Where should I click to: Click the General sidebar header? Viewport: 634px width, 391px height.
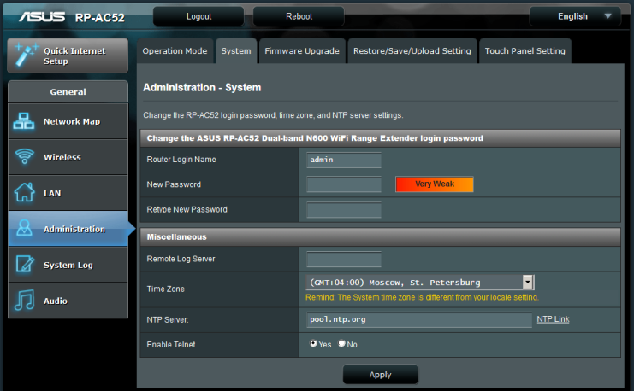68,92
